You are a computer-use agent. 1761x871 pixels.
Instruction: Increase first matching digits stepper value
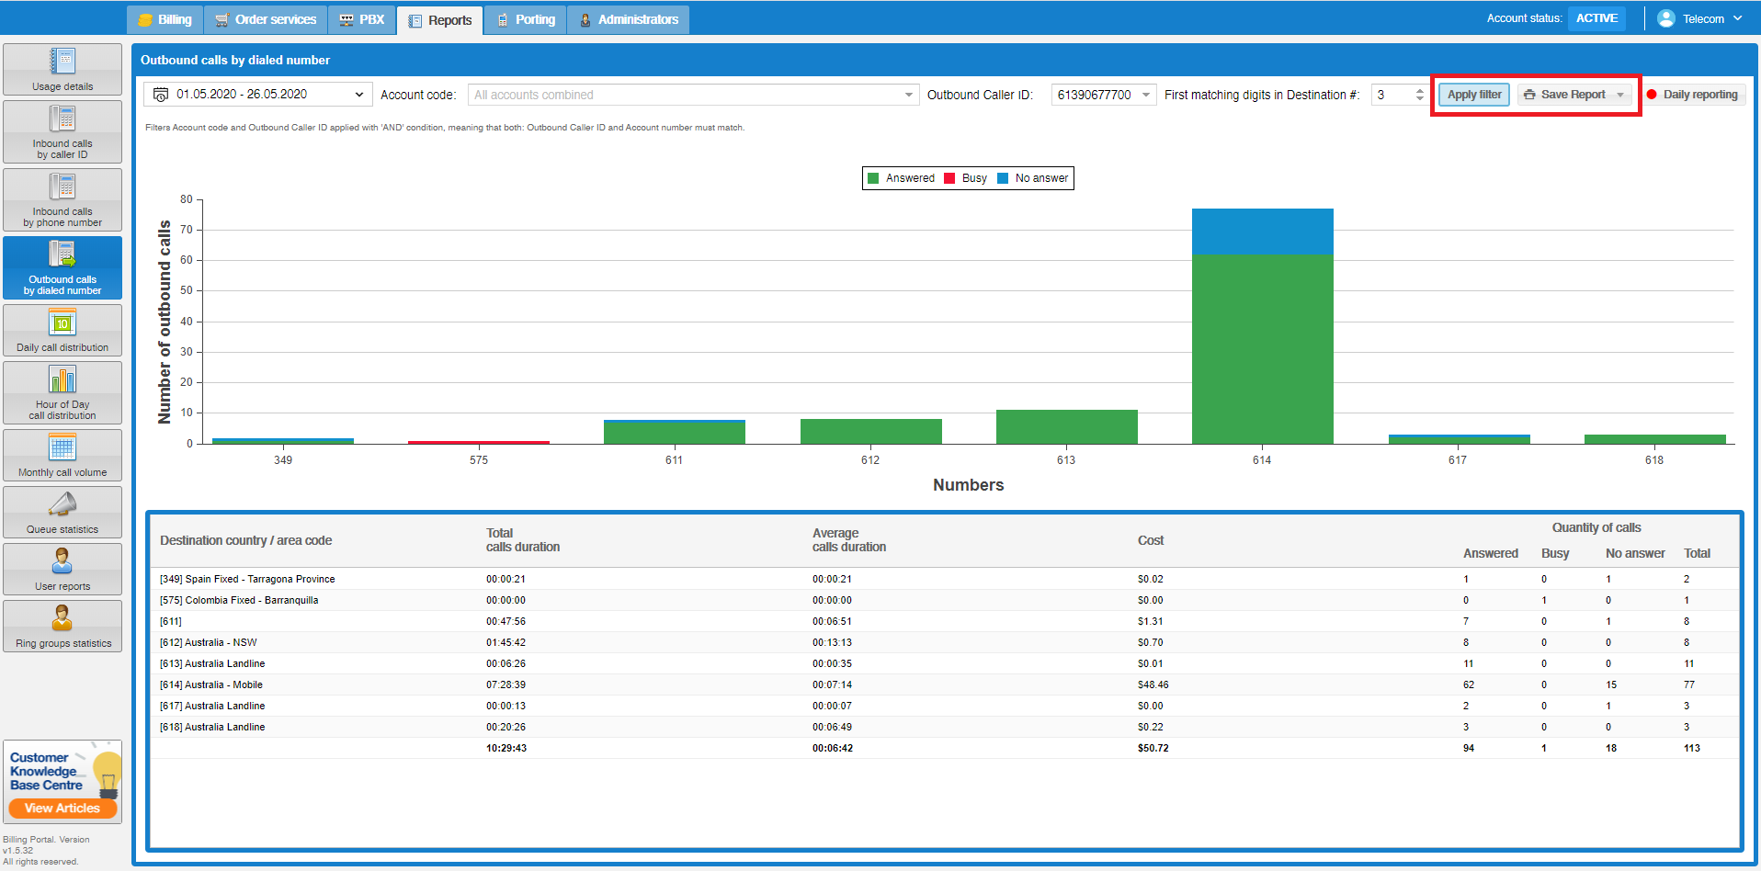tap(1420, 91)
